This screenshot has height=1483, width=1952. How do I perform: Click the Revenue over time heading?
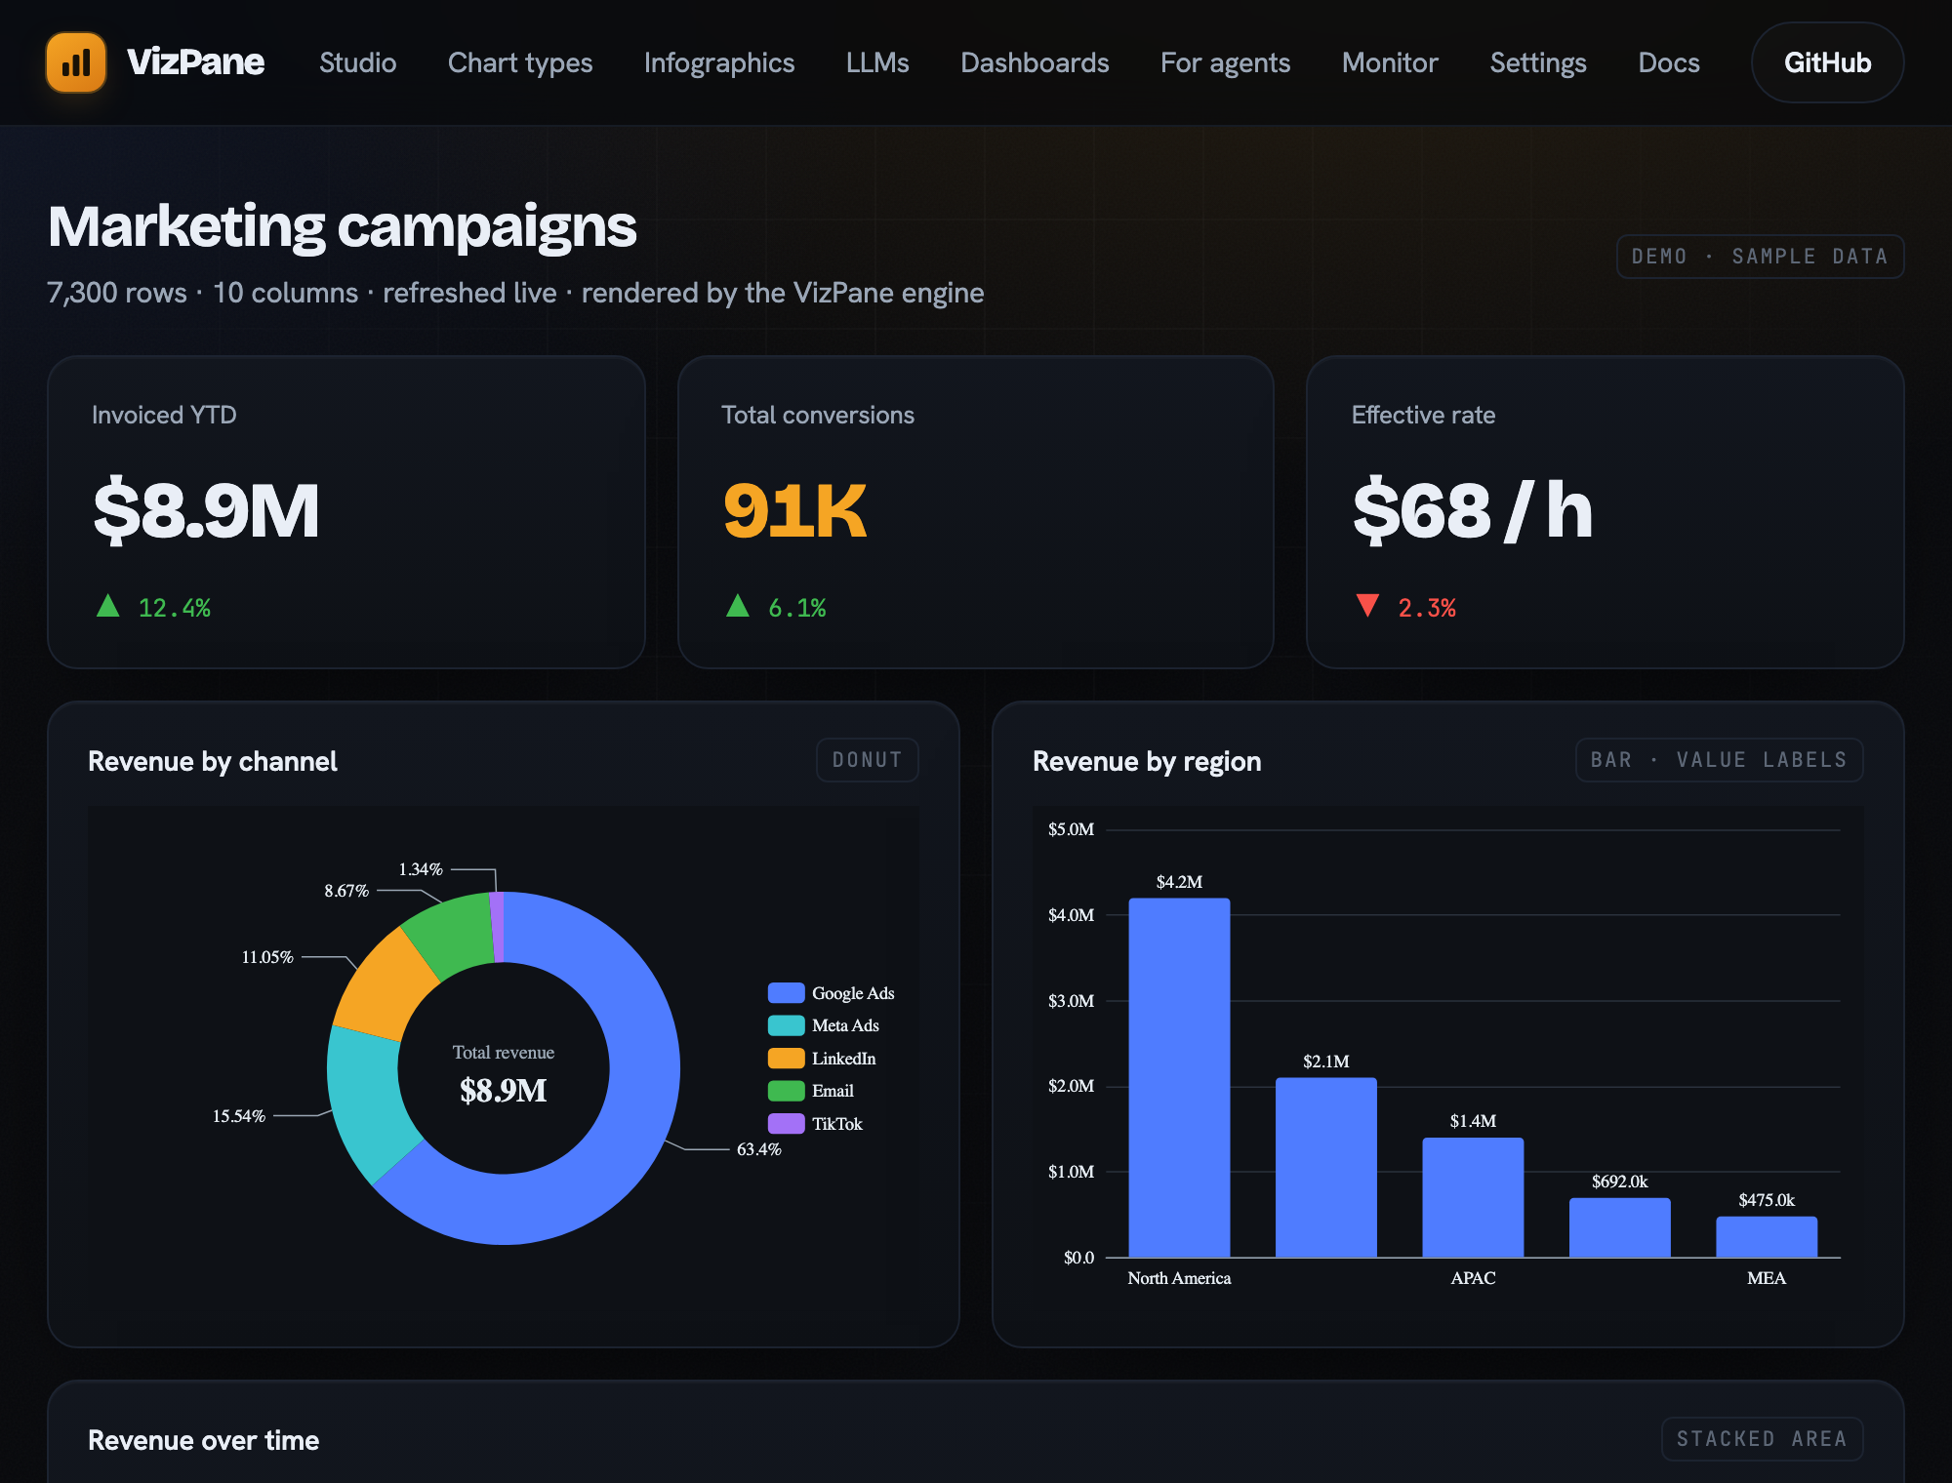[x=204, y=1440]
